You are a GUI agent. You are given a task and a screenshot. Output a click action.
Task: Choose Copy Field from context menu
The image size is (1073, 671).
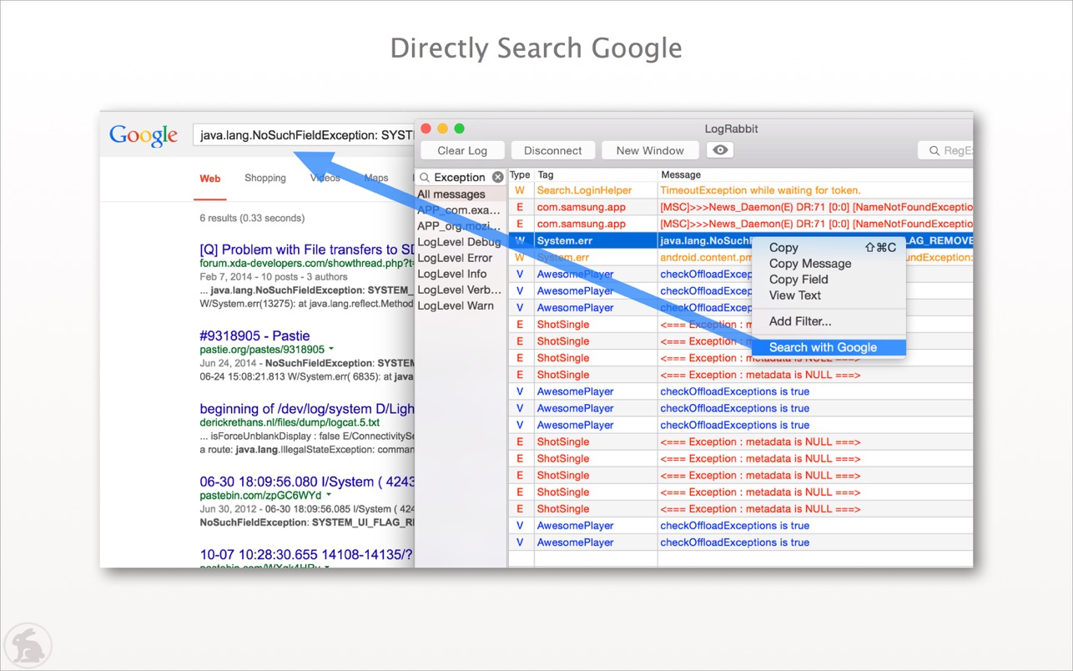point(829,279)
